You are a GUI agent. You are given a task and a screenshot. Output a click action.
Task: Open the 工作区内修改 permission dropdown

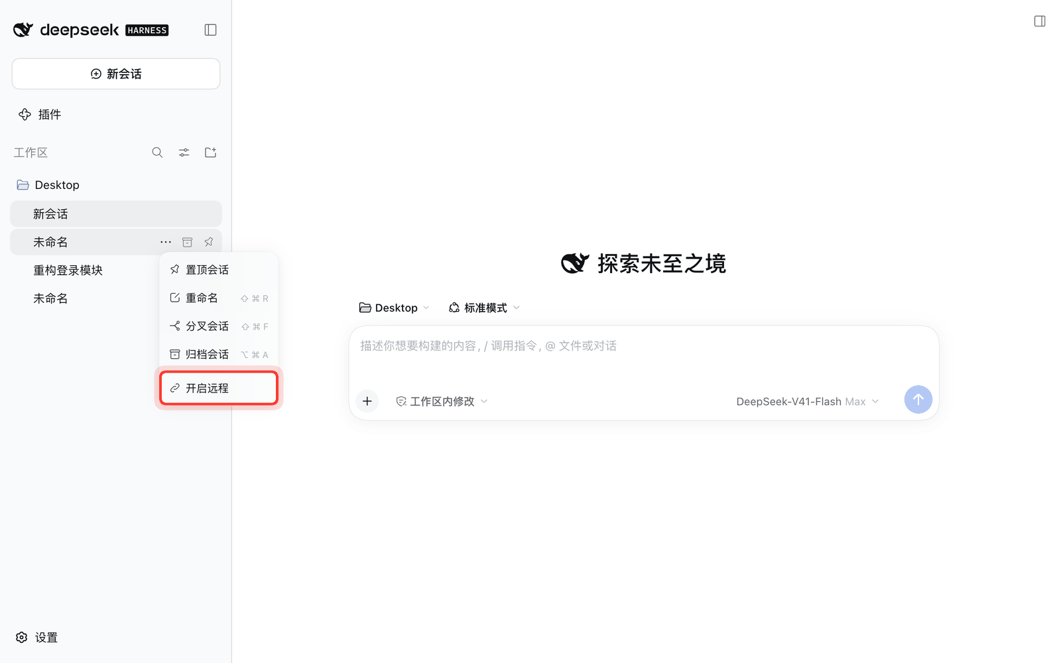pos(442,401)
